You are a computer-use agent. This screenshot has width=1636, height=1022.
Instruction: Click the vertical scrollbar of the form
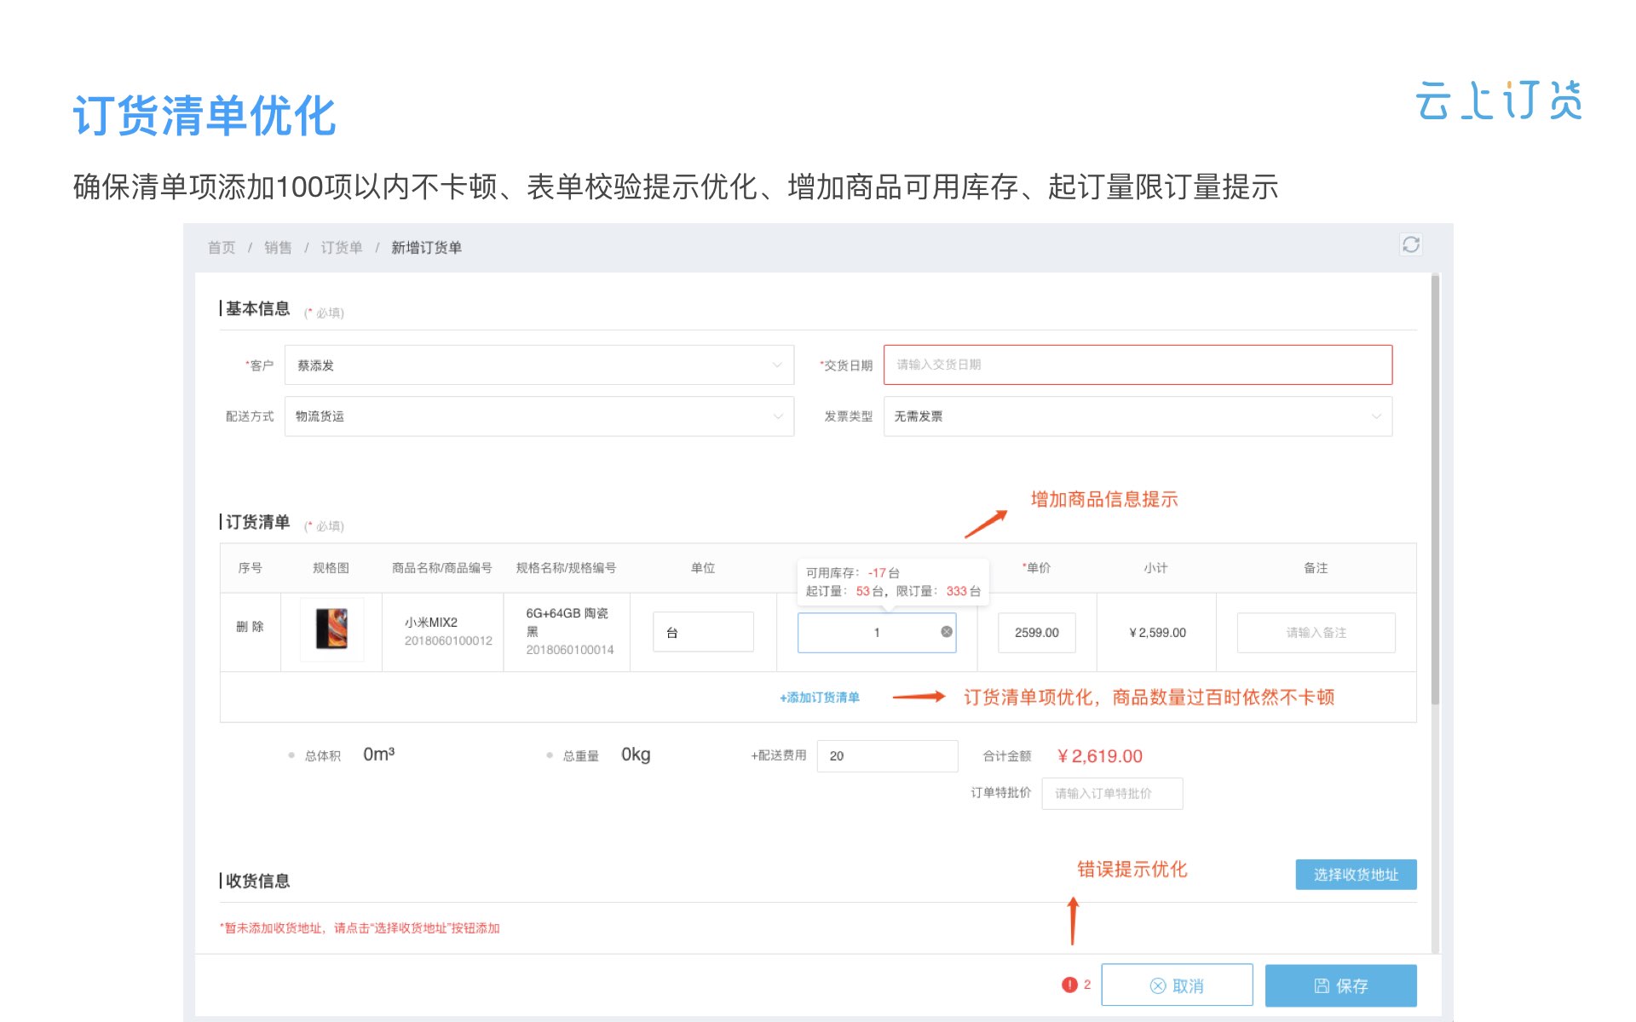click(1435, 490)
